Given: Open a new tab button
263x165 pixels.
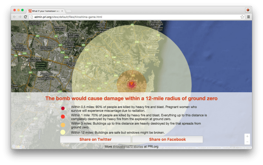Looking at the screenshot, I should (68, 11).
